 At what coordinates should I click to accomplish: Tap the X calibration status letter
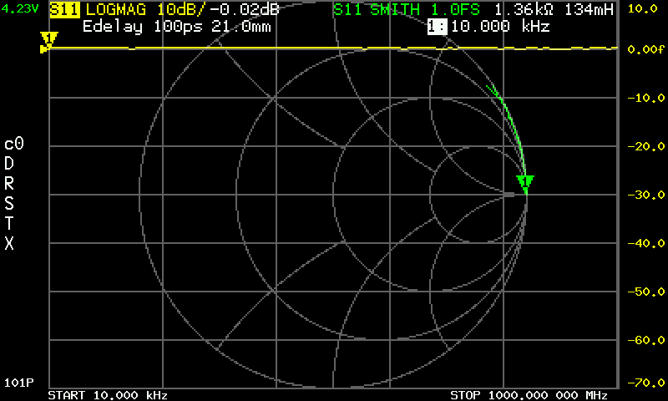tap(9, 243)
